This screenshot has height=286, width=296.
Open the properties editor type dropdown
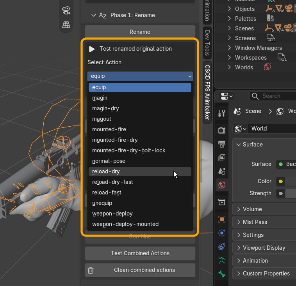click(226, 96)
